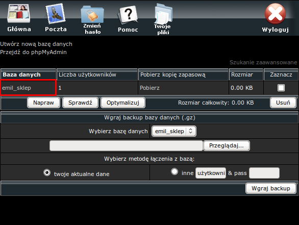This screenshot has width=299, height=225.
Task: Click the Napraw button
Action: (x=43, y=103)
